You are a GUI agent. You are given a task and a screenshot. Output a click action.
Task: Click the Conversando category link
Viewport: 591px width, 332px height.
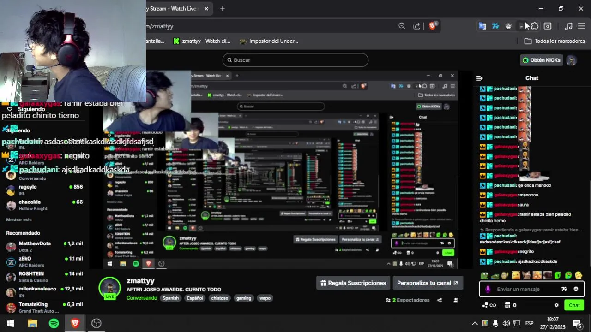(x=142, y=298)
